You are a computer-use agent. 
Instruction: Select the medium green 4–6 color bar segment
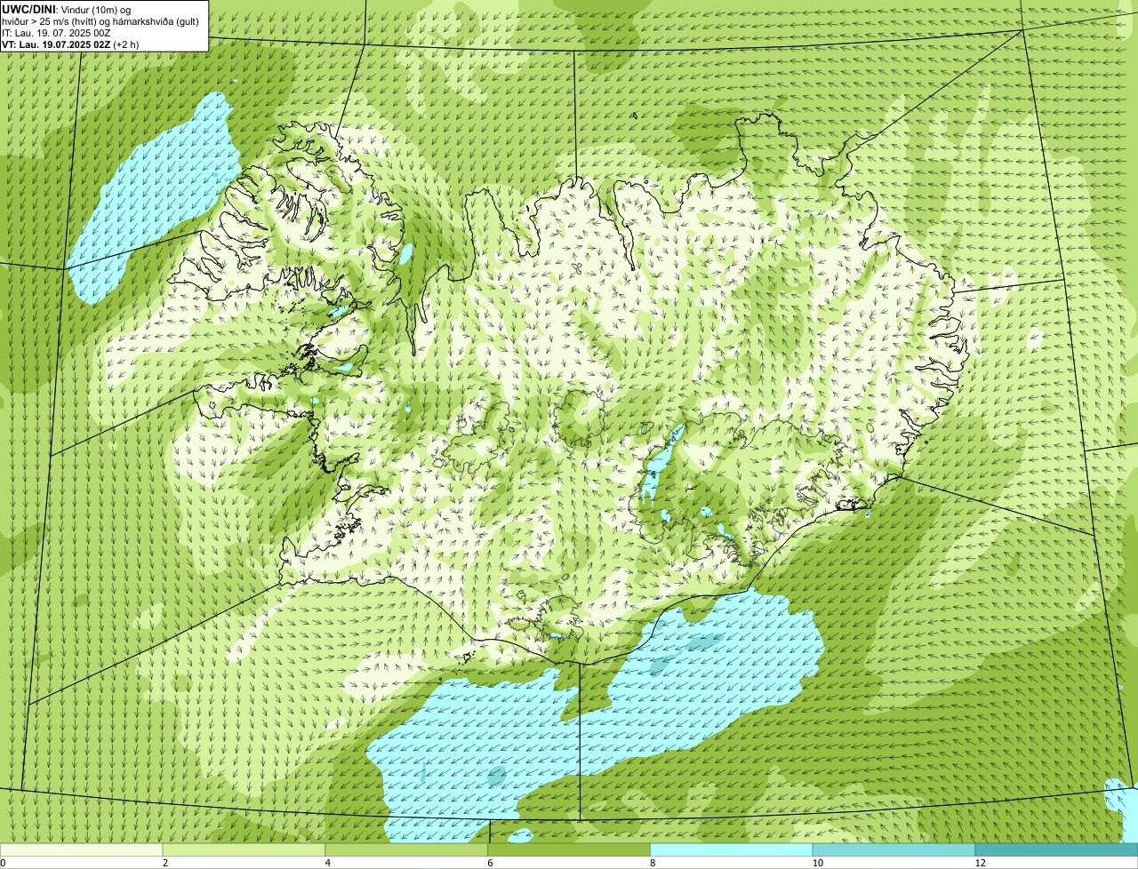pyautogui.click(x=407, y=850)
